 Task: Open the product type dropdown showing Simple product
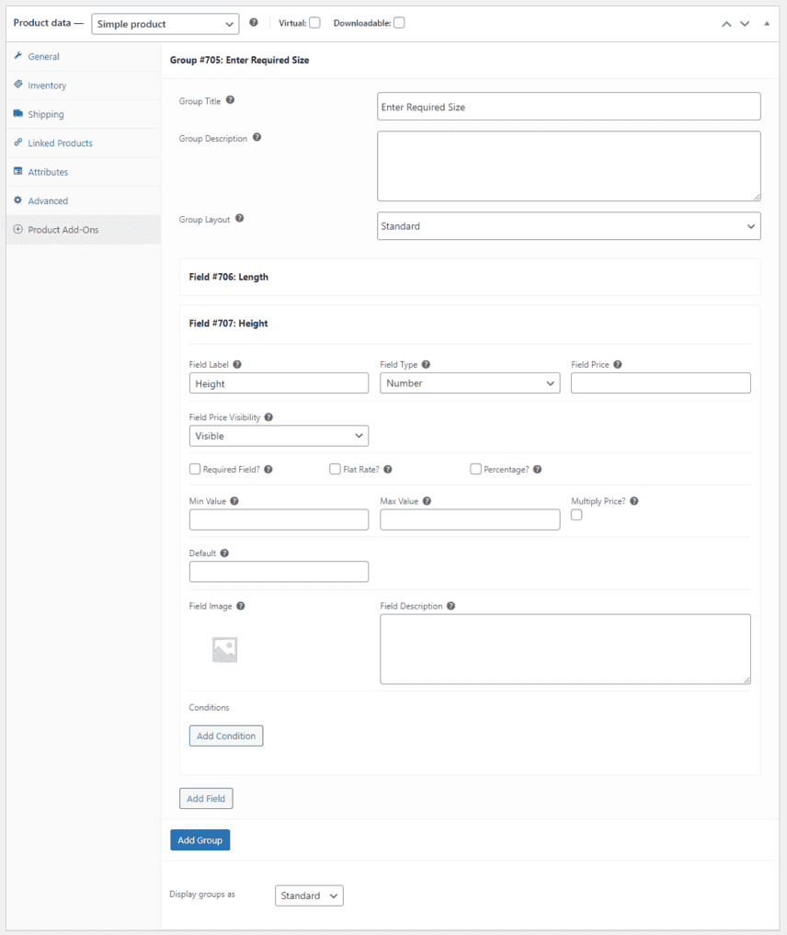(165, 23)
